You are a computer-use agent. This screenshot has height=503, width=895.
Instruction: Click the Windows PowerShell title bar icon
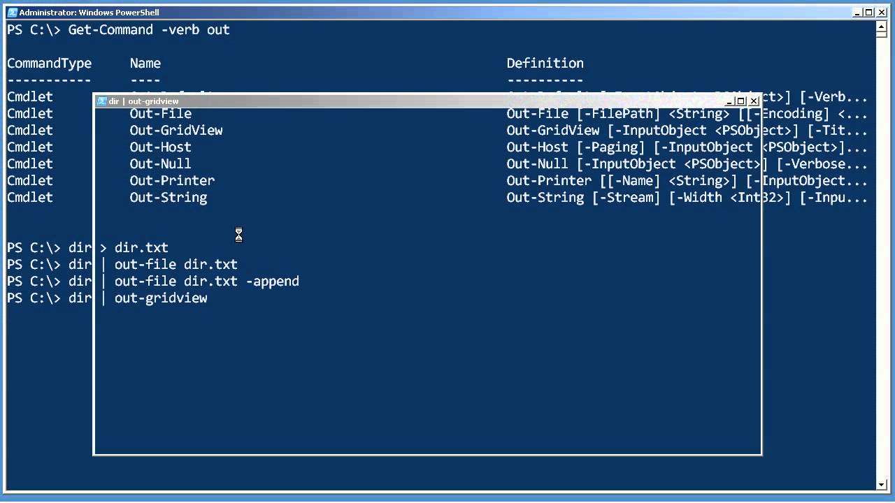click(12, 13)
